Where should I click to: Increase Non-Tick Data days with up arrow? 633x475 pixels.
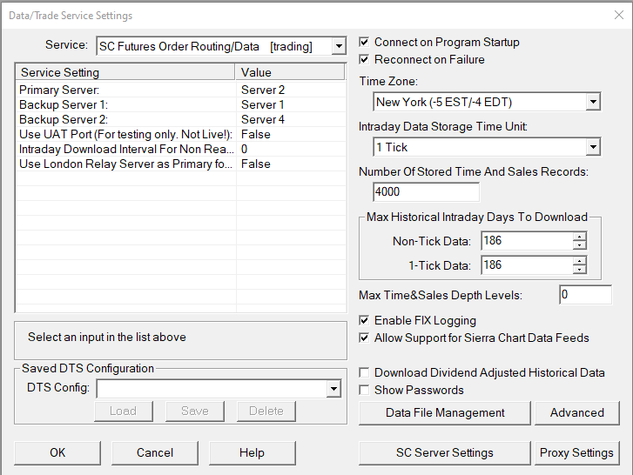point(579,237)
